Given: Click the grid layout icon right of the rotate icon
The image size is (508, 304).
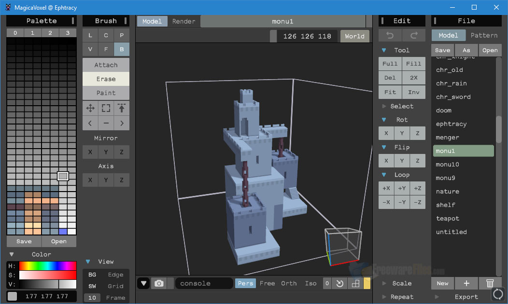Looking at the screenshot, I should coord(356,283).
